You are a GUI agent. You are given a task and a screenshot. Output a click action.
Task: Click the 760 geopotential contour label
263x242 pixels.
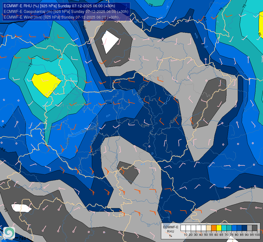[x=22, y=238]
